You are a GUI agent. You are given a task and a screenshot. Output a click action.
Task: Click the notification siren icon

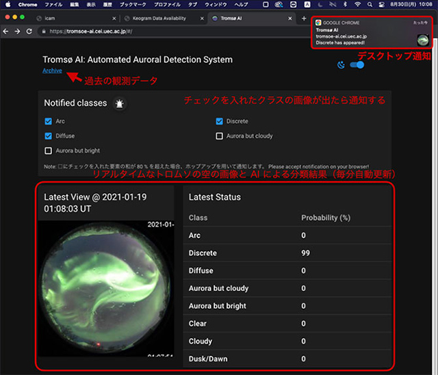(121, 104)
